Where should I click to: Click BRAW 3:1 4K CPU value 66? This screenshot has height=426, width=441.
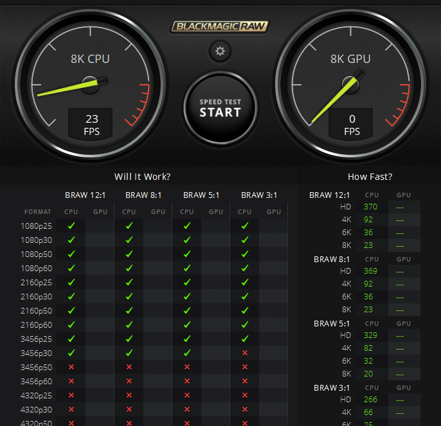click(368, 413)
